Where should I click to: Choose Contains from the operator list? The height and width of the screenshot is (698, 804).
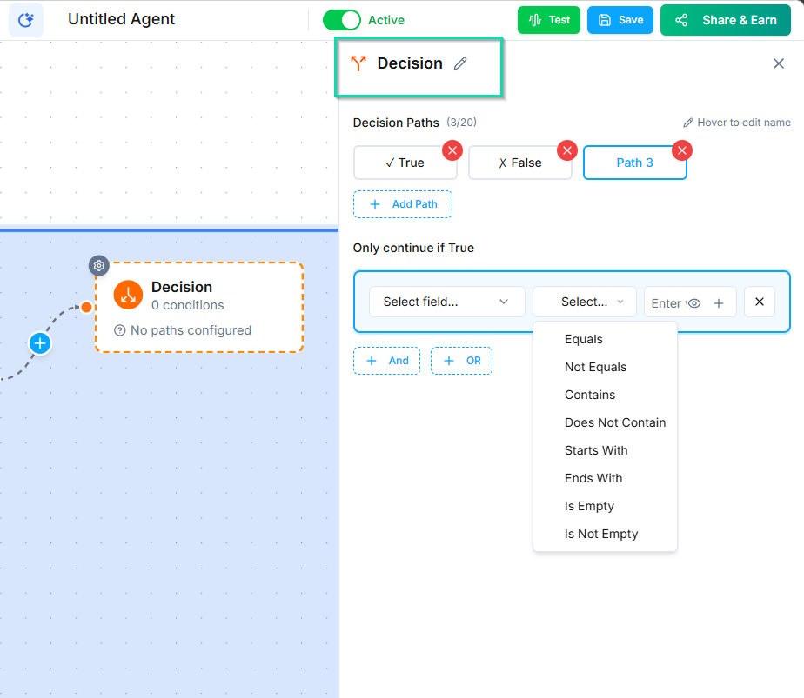(x=590, y=395)
